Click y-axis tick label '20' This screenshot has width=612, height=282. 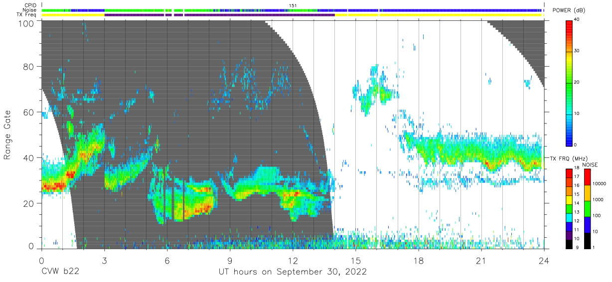point(28,203)
